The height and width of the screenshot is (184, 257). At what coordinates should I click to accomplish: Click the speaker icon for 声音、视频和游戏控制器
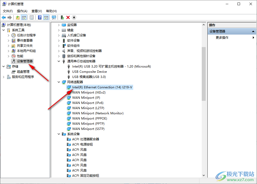[64, 51]
